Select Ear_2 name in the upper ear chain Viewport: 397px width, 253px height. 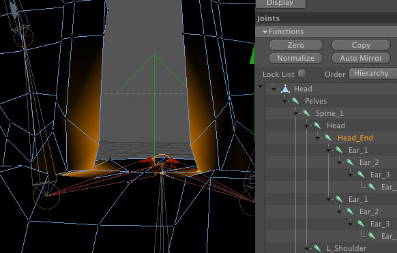click(x=369, y=162)
